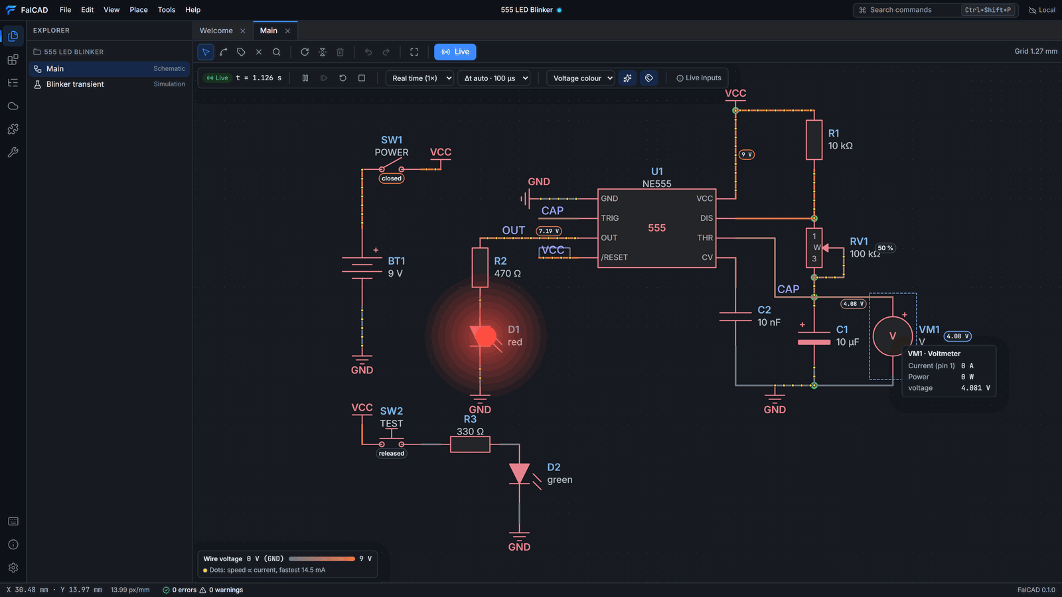Click the rotate component icon

305,52
